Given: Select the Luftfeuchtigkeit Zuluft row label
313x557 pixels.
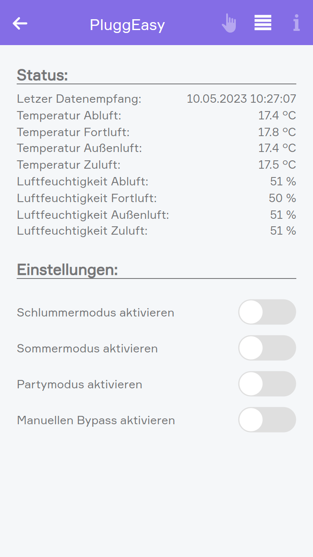Looking at the screenshot, I should coord(82,231).
